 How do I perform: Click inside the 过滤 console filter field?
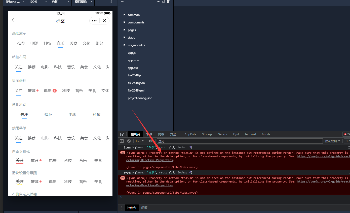(201, 141)
